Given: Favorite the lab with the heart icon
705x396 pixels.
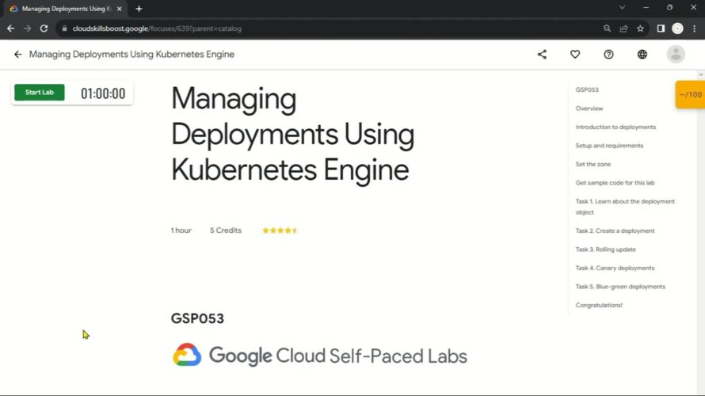Looking at the screenshot, I should point(575,55).
